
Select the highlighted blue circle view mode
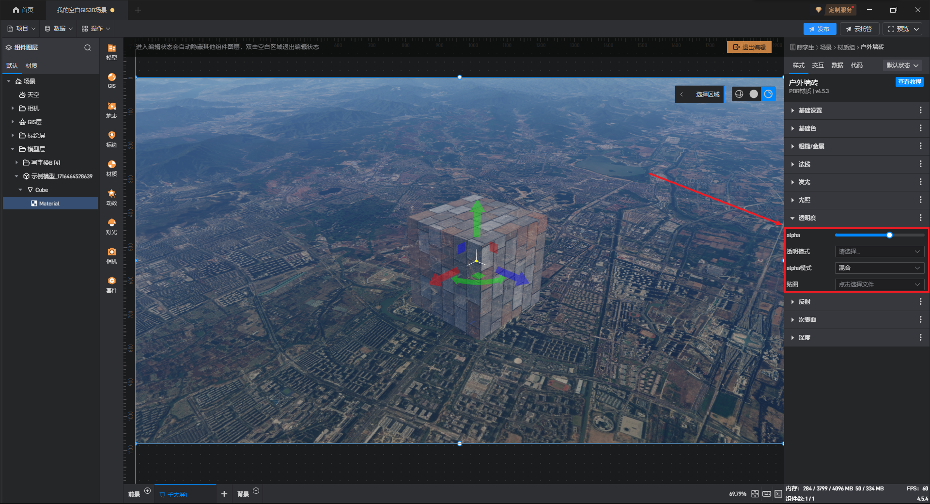coord(768,94)
